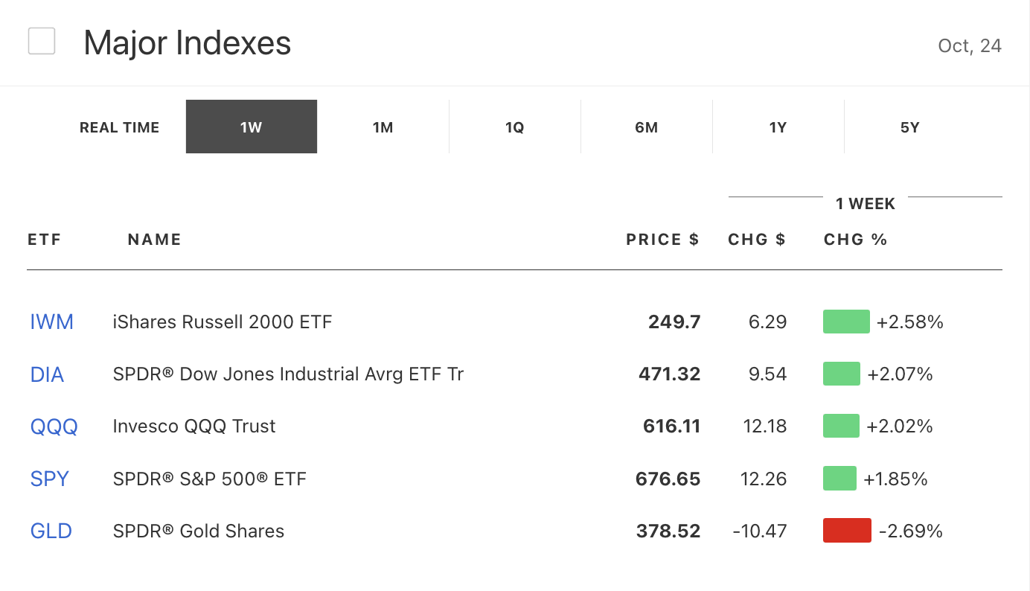Click the CHG $ column header
The height and width of the screenshot is (591, 1030).
point(757,240)
